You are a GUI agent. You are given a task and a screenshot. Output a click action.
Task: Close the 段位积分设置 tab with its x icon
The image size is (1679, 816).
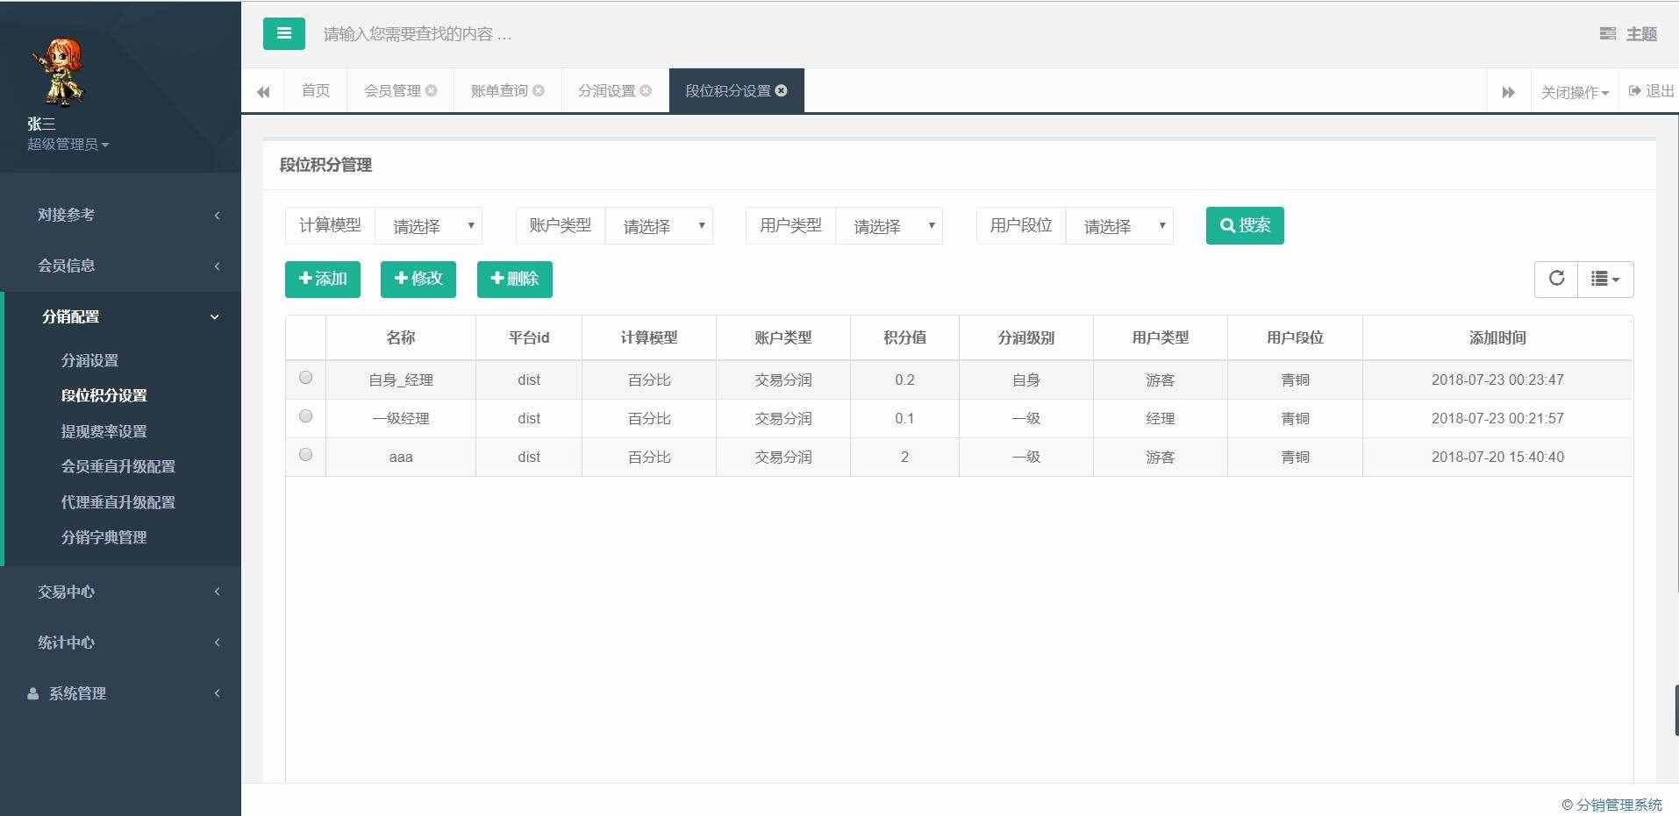[782, 90]
